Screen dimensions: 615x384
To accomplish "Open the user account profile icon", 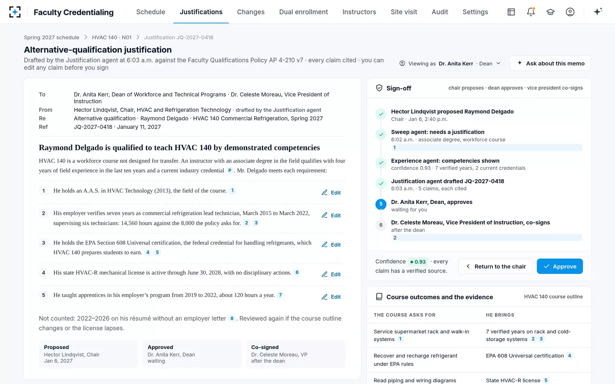I will coord(570,12).
